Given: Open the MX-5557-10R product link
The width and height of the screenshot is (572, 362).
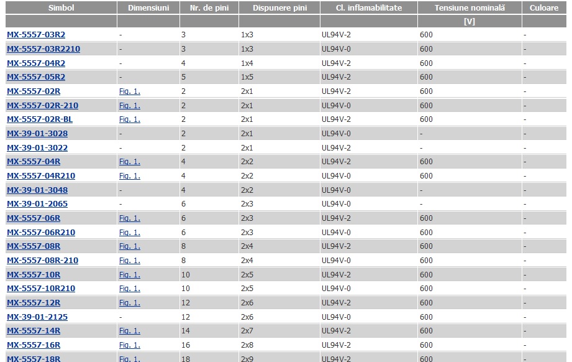Looking at the screenshot, I should (34, 275).
